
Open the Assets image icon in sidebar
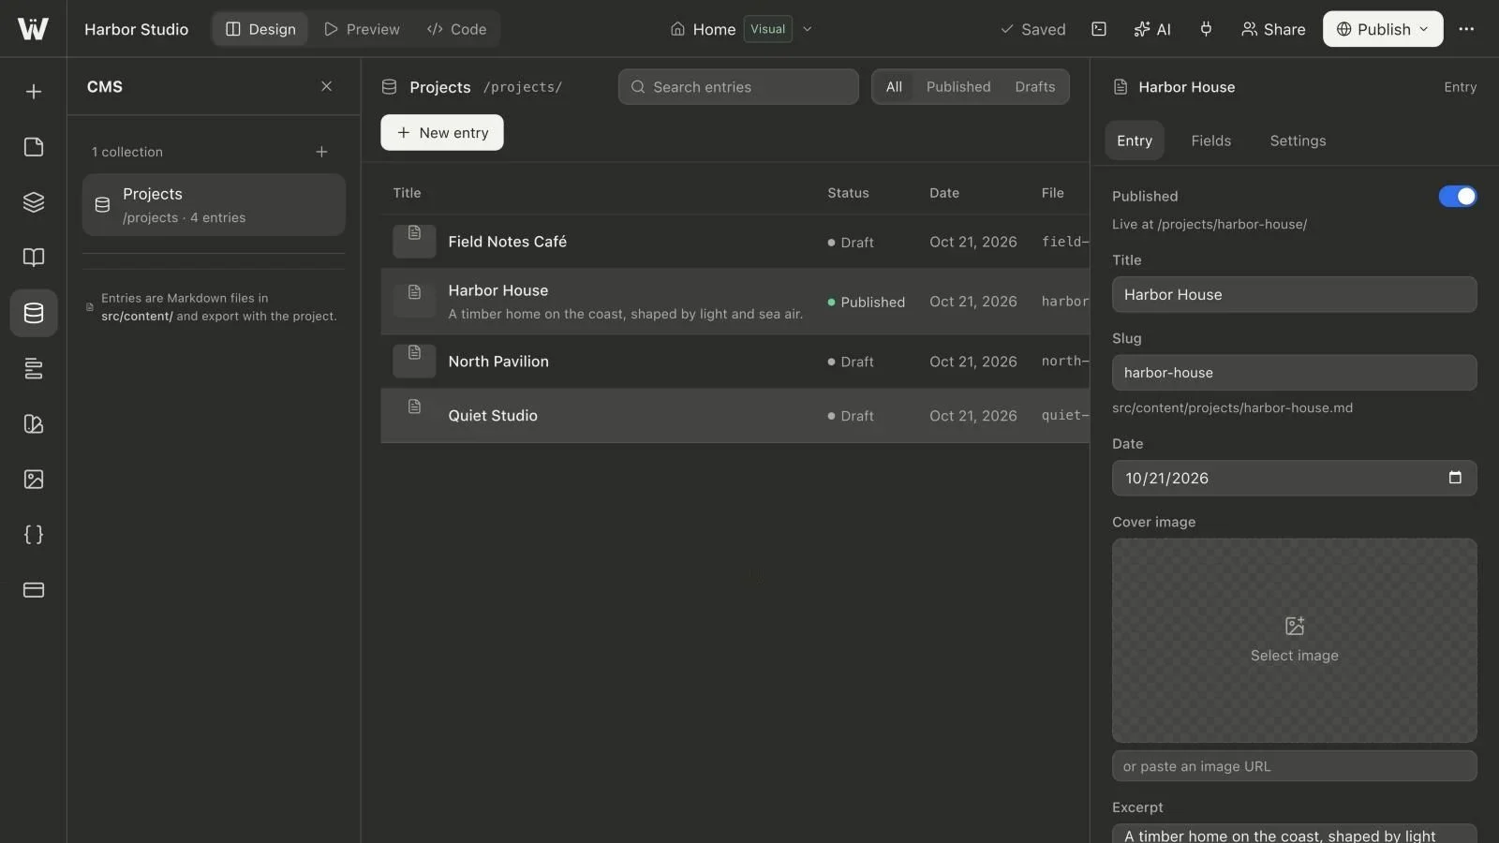[x=34, y=480]
